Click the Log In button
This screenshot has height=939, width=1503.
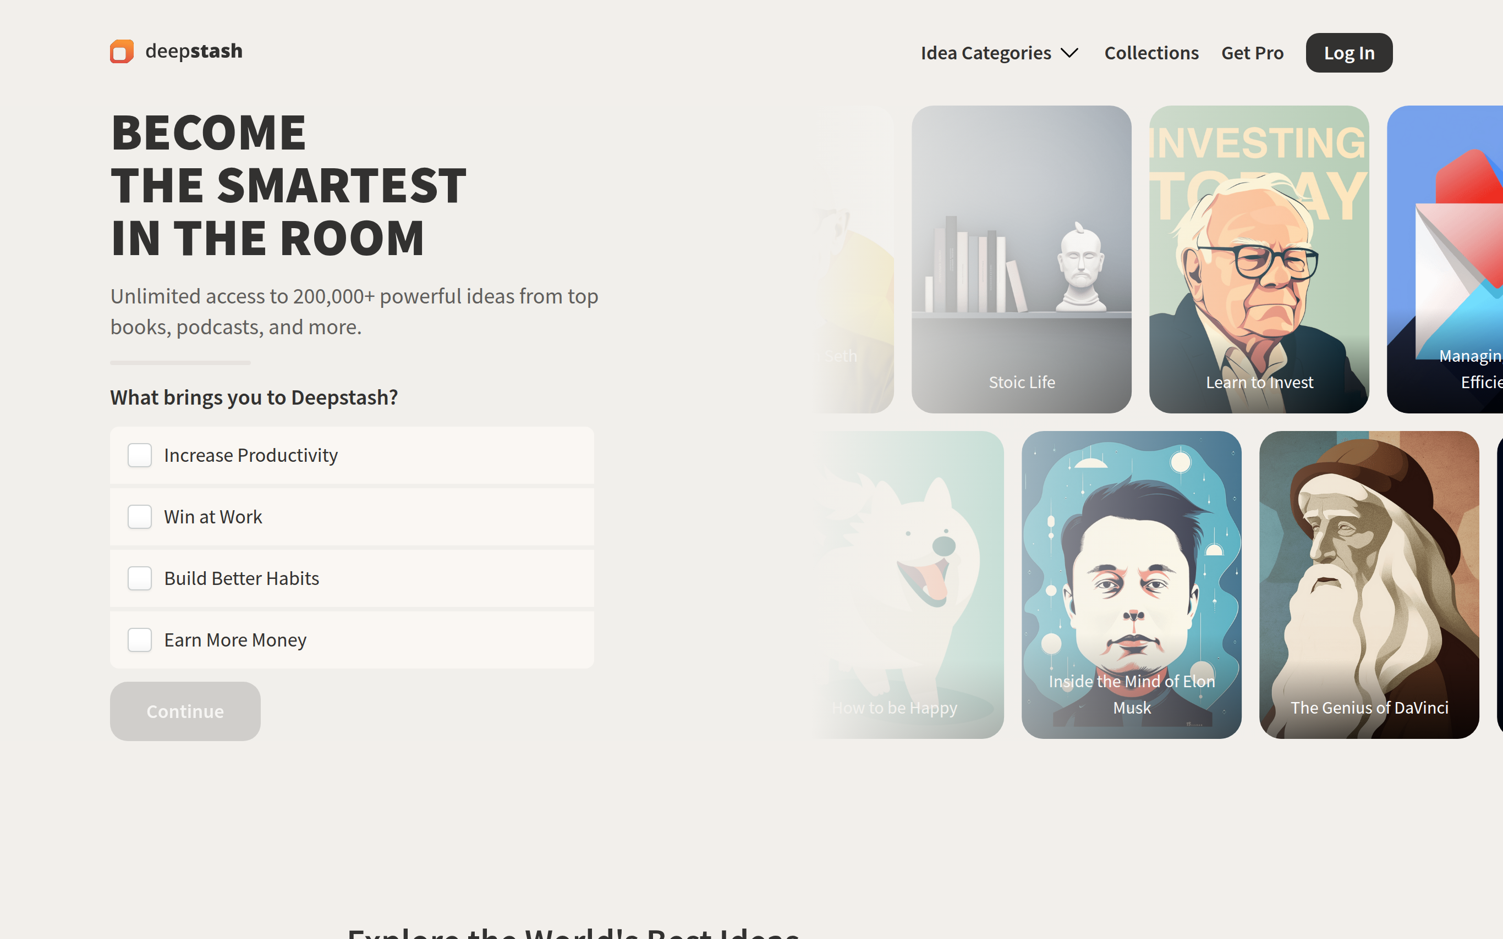click(1348, 53)
